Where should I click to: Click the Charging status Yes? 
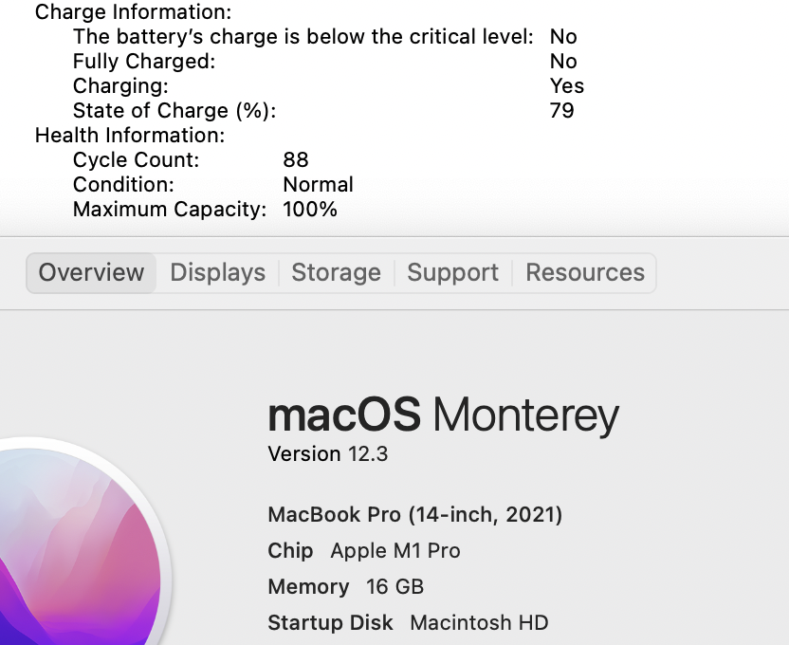(567, 86)
